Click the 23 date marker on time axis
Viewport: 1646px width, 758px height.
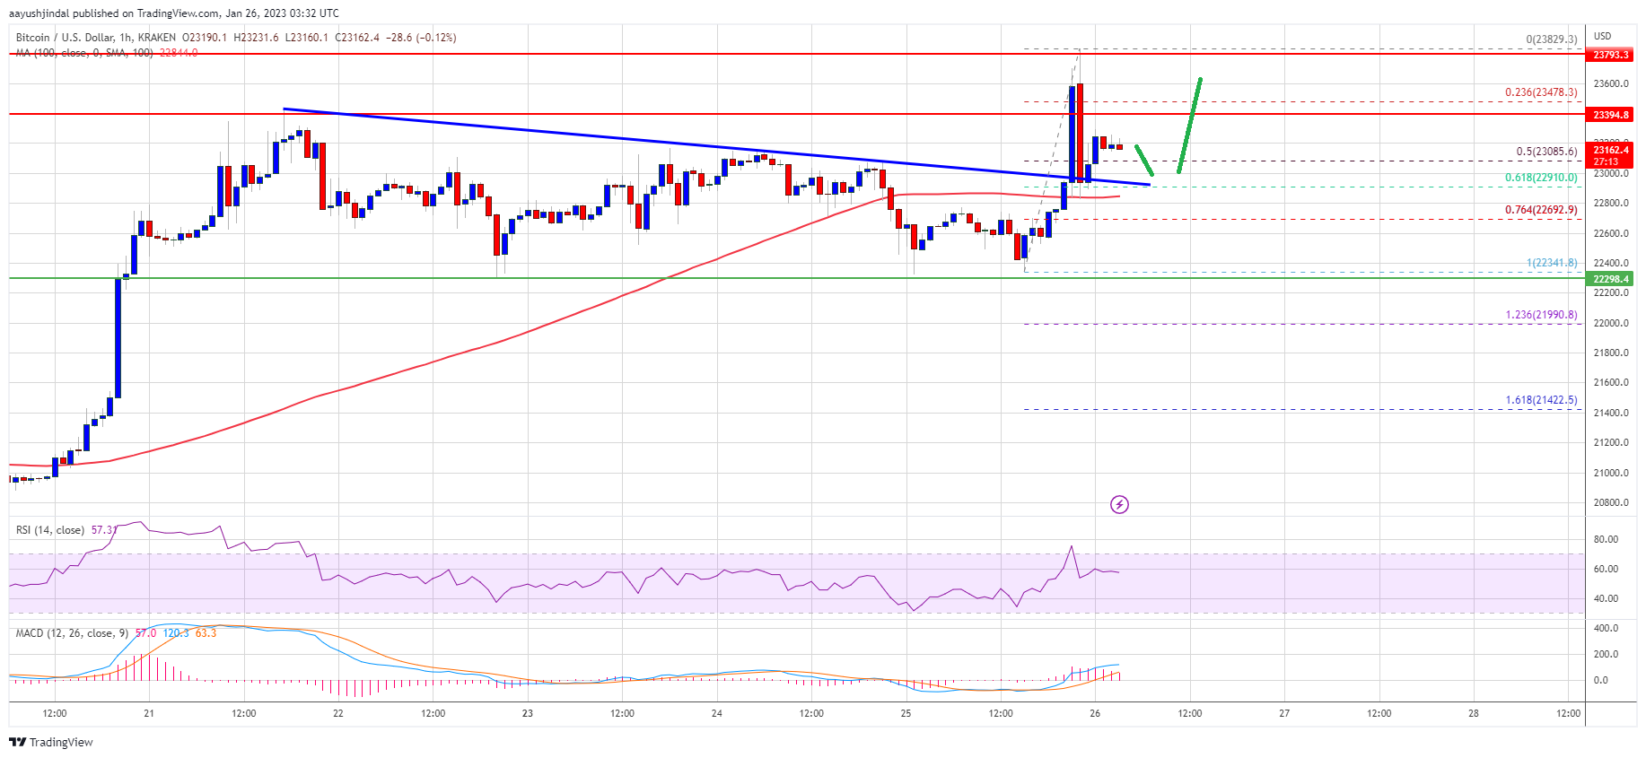coord(528,713)
